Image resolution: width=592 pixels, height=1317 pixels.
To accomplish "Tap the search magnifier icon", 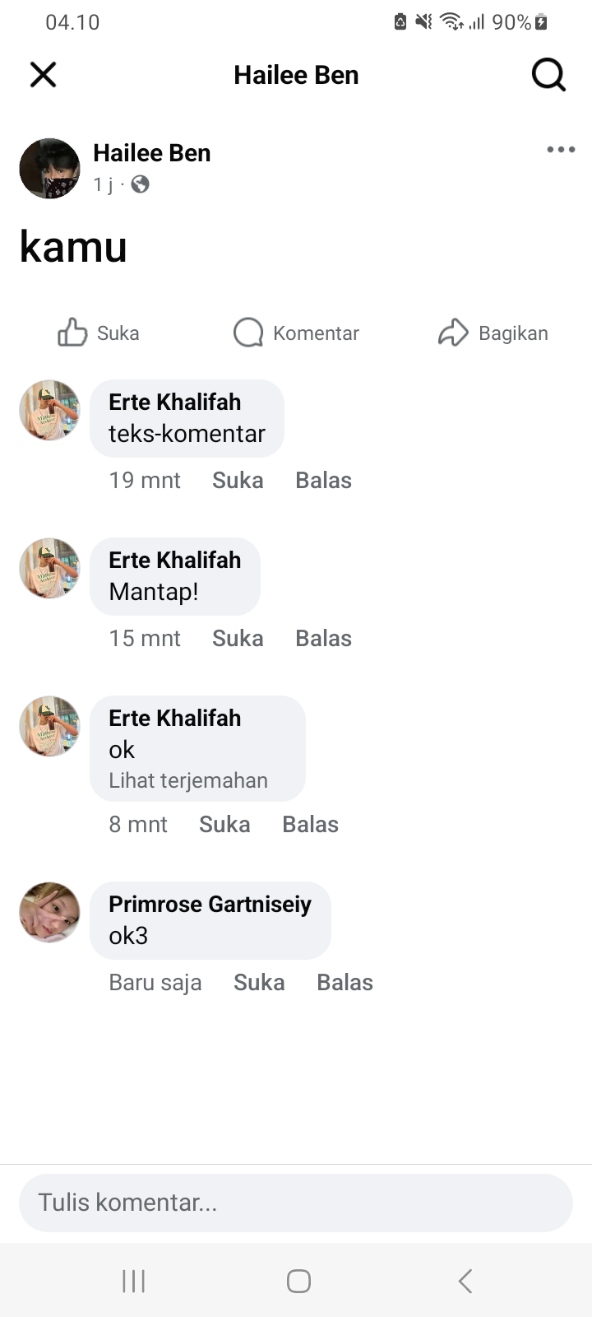I will click(548, 75).
